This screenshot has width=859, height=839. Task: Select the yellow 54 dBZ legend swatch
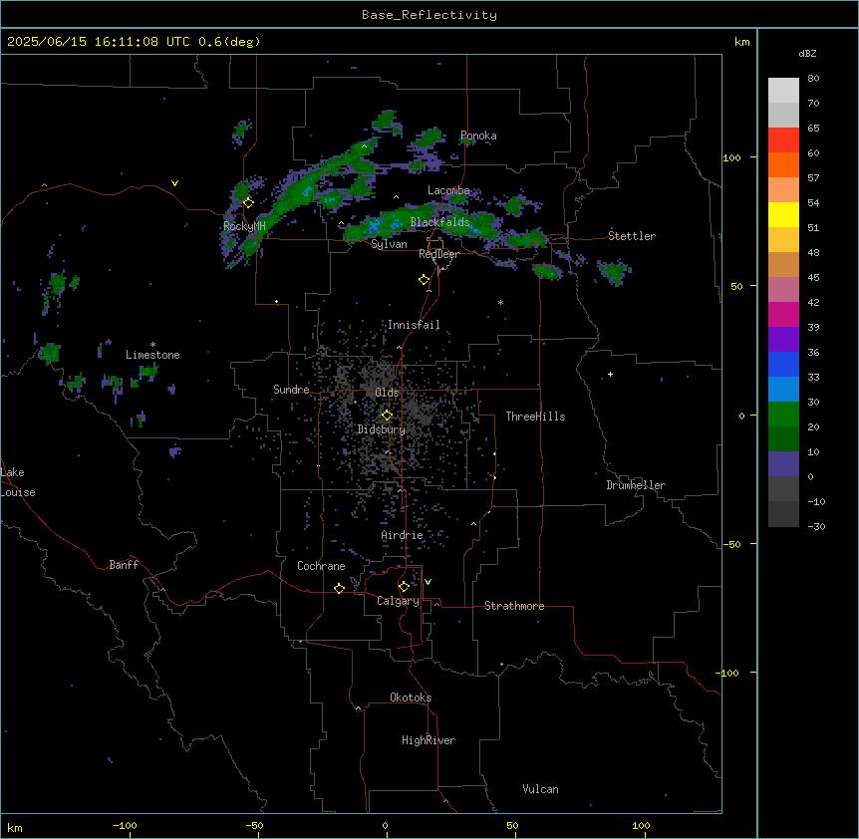(783, 214)
